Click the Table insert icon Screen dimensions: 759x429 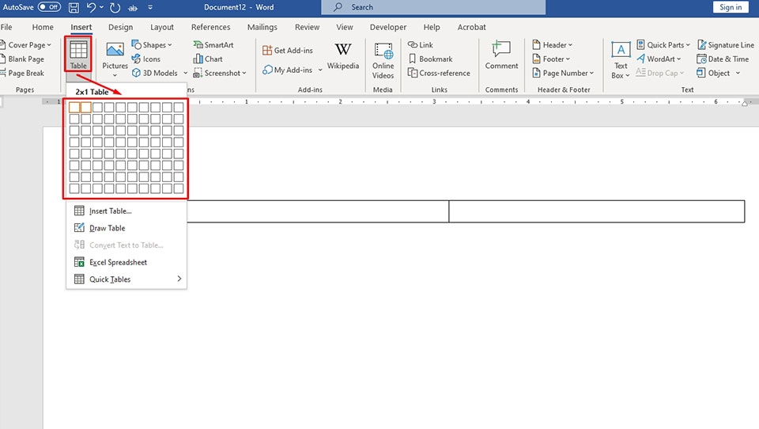(77, 54)
